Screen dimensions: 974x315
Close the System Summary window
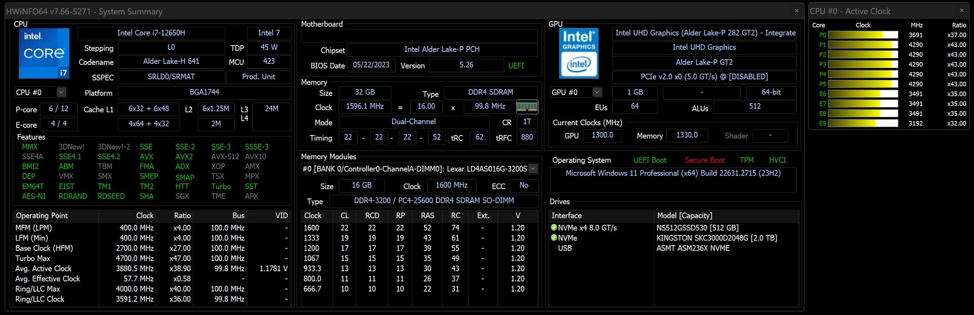[x=796, y=11]
